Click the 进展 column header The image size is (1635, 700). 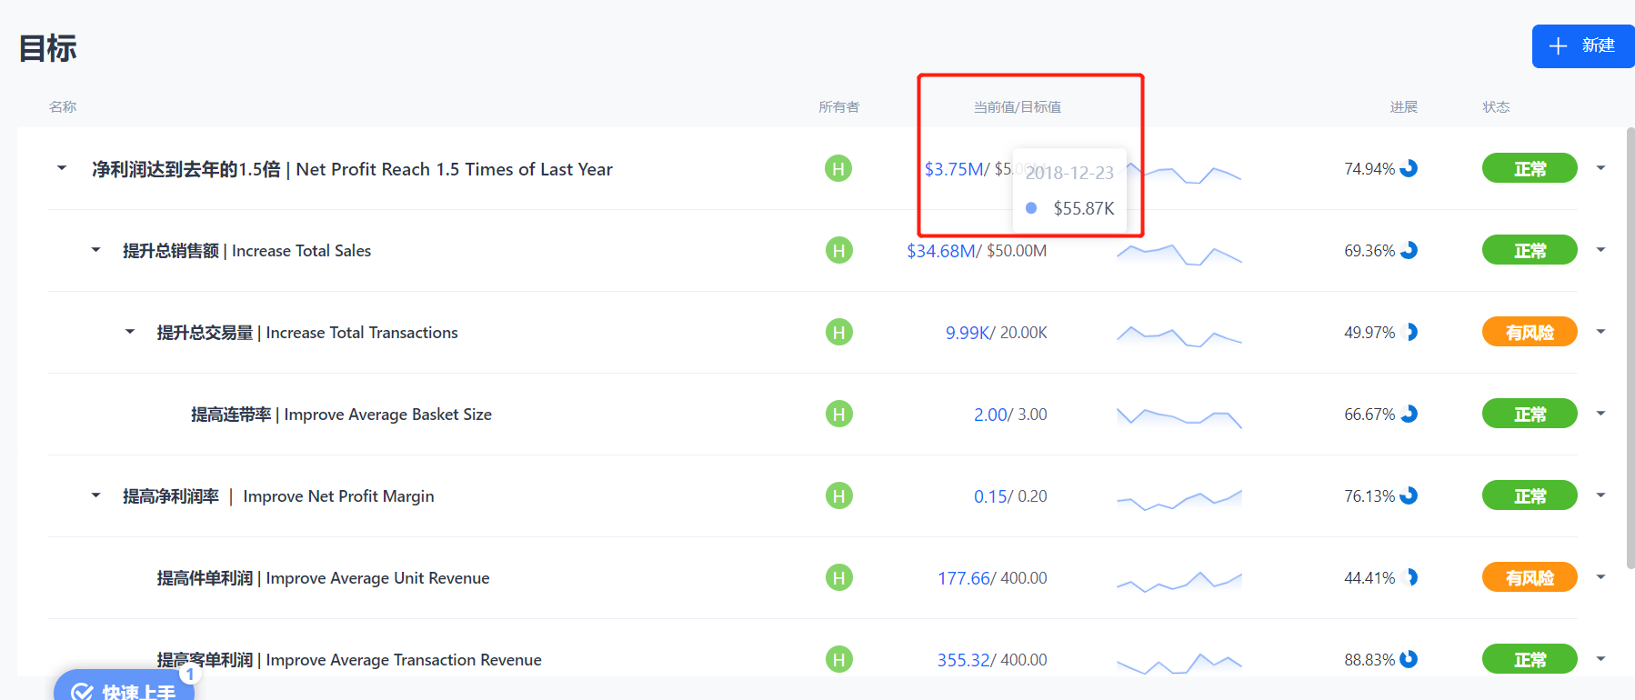click(1404, 107)
